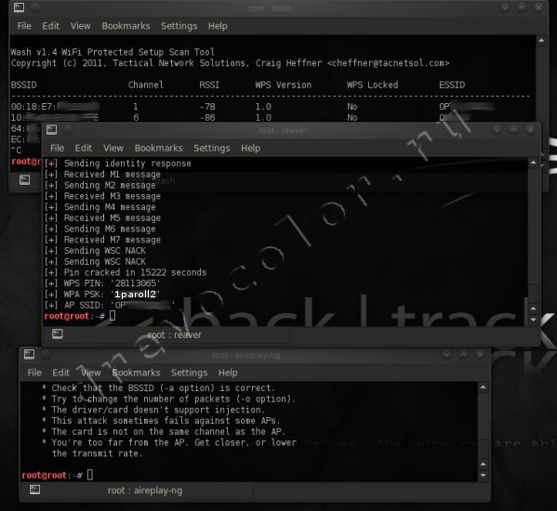The height and width of the screenshot is (511, 557).
Task: Maximize the bash window
Action: click(x=522, y=7)
